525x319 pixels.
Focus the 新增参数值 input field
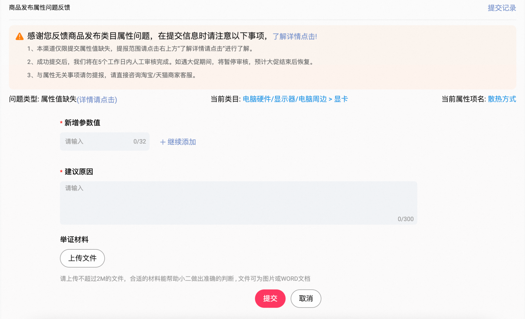coord(105,141)
